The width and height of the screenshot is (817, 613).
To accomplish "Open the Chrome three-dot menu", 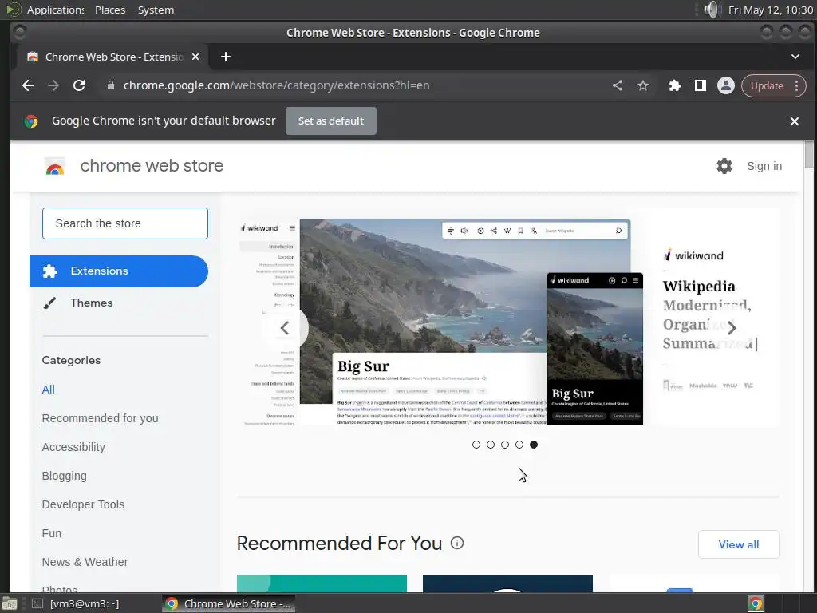I will (x=797, y=85).
